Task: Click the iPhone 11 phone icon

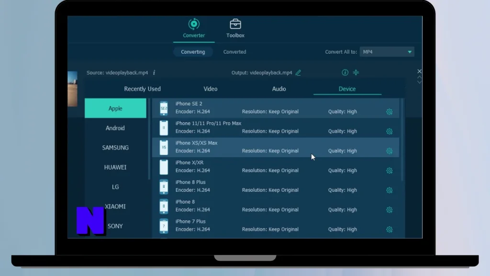Action: (x=164, y=127)
